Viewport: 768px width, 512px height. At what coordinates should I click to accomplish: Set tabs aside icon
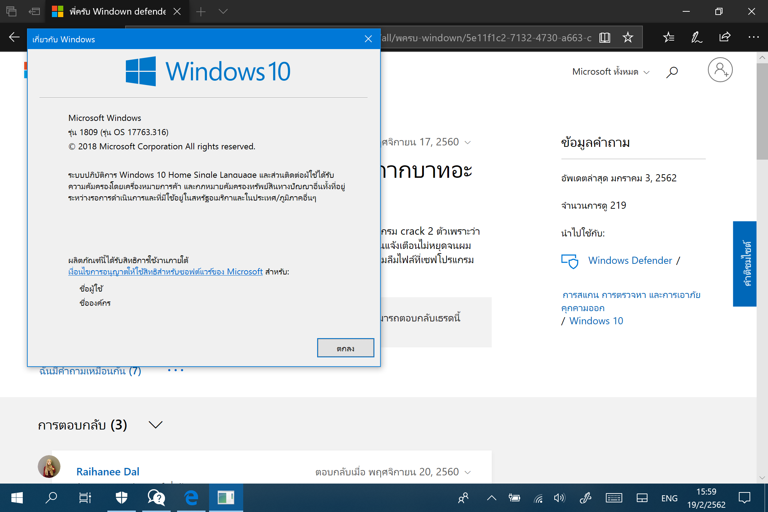(34, 11)
